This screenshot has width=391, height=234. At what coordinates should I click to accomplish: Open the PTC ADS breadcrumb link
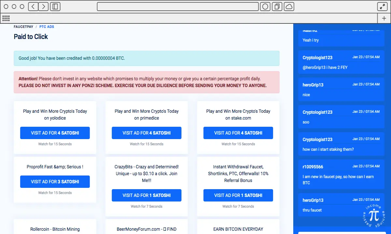[47, 27]
